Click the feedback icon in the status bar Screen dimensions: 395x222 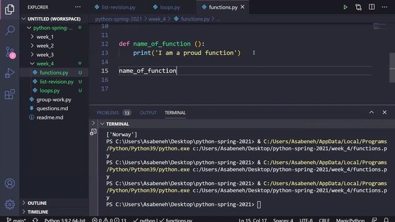pos(375,220)
